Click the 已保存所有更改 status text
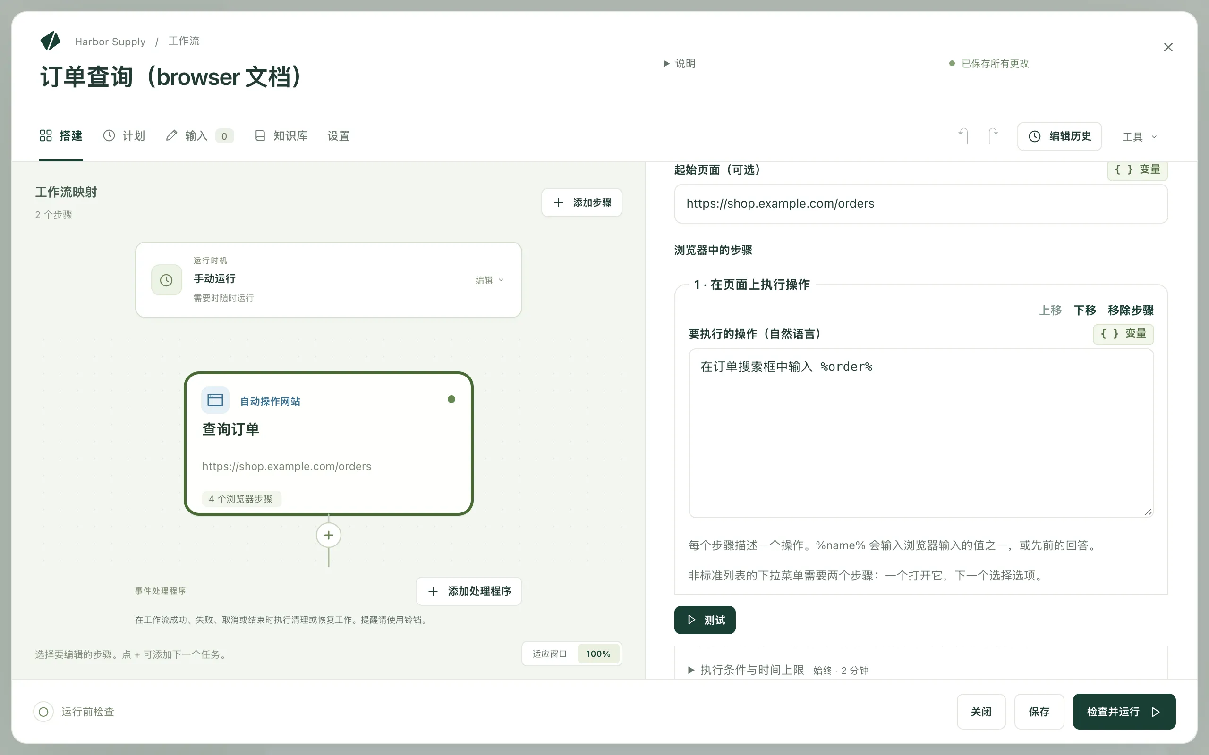This screenshot has width=1209, height=755. click(x=995, y=63)
